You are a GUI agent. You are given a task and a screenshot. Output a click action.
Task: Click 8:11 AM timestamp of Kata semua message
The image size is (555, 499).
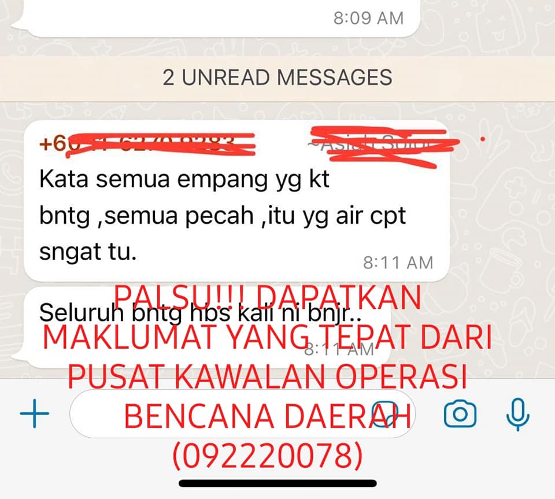pyautogui.click(x=398, y=263)
